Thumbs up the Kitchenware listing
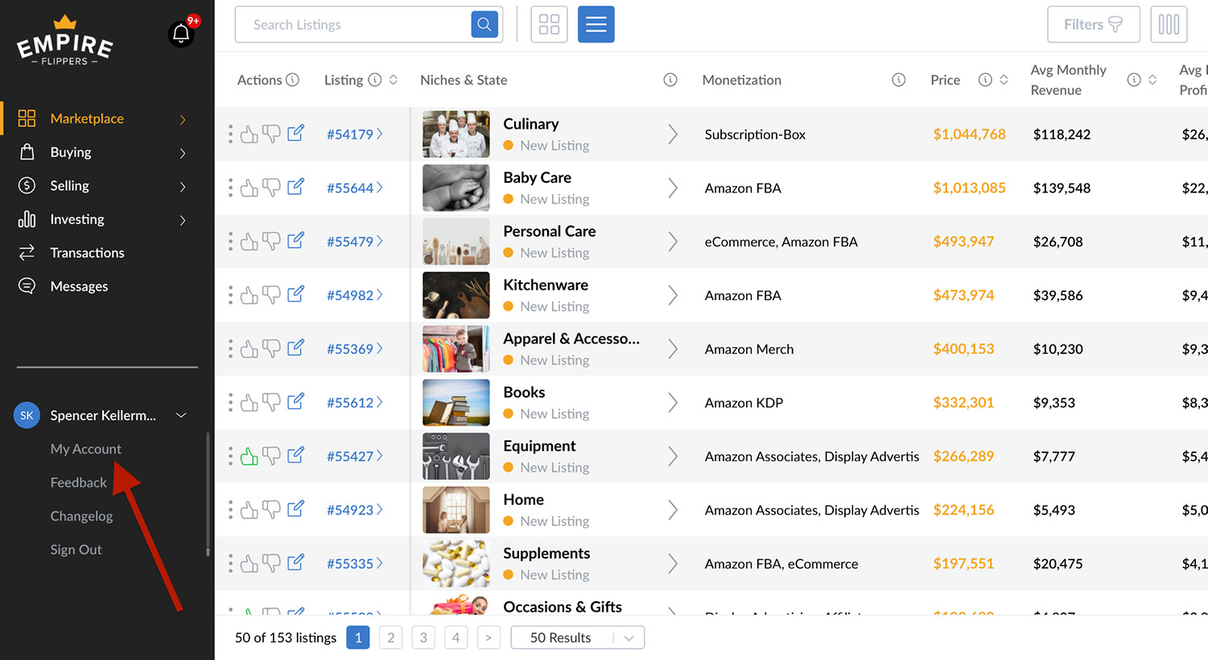This screenshot has width=1208, height=660. point(249,295)
